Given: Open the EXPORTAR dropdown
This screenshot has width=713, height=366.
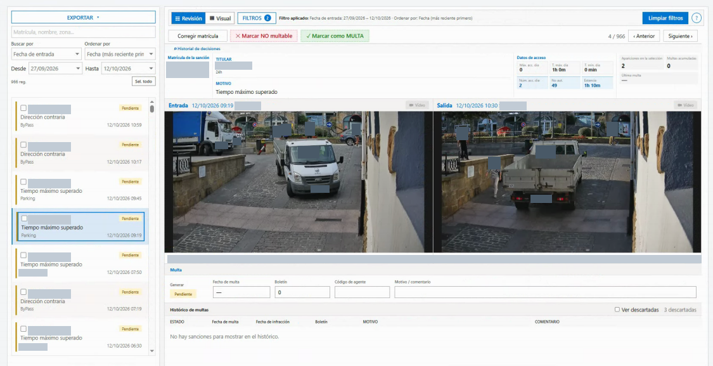Looking at the screenshot, I should point(84,17).
